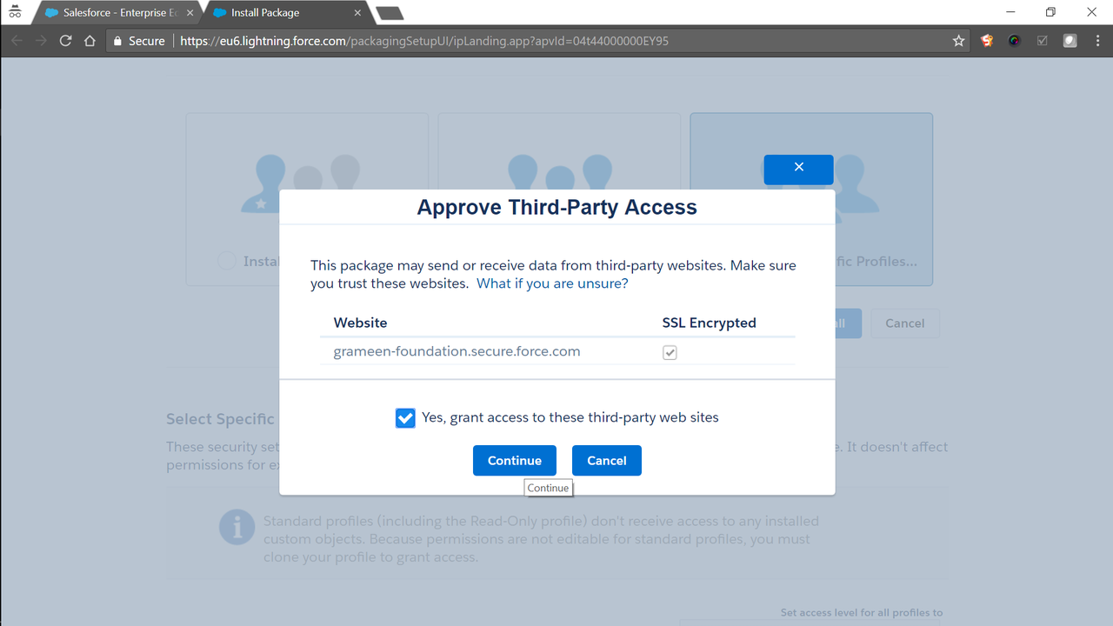Click the Continue button
This screenshot has width=1113, height=626.
coord(515,461)
